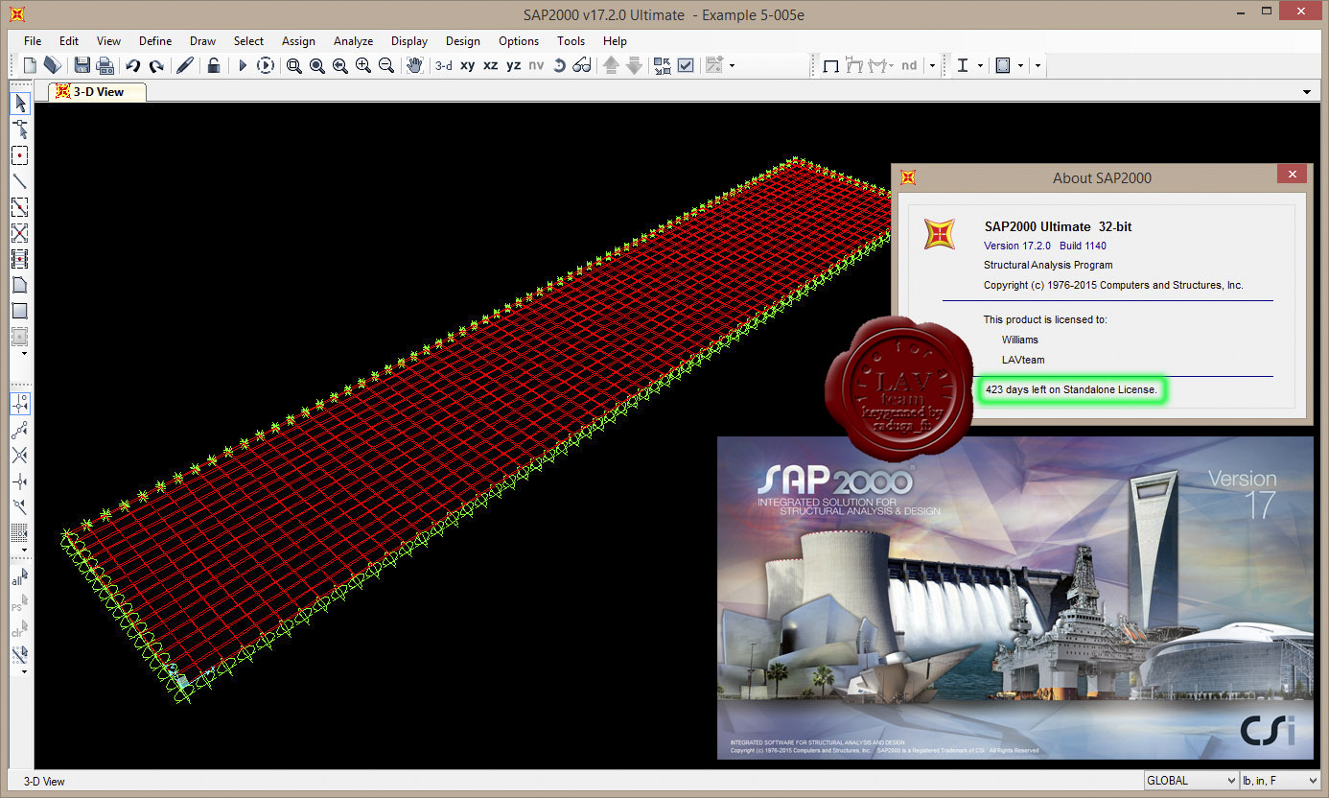Select quick draw braces X tool

(x=19, y=233)
